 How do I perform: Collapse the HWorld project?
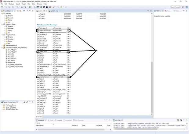click(x=2, y=14)
